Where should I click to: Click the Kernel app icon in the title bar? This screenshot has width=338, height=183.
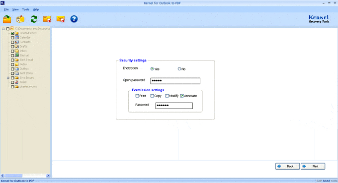pyautogui.click(x=2, y=3)
